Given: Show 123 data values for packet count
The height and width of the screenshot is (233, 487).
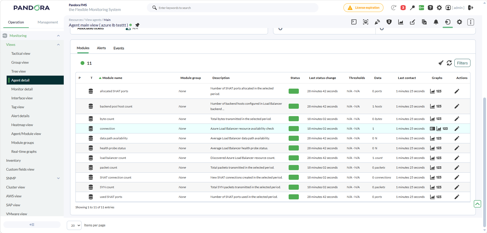Looking at the screenshot, I should point(439,168).
